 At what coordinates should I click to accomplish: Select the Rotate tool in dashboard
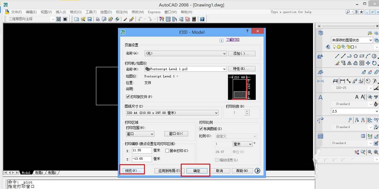(374, 63)
